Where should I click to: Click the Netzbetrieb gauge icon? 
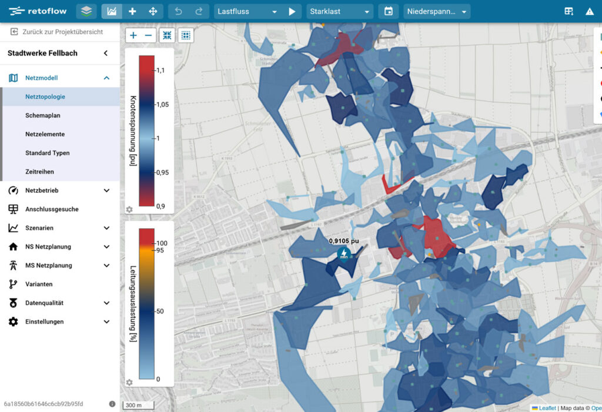coord(13,190)
